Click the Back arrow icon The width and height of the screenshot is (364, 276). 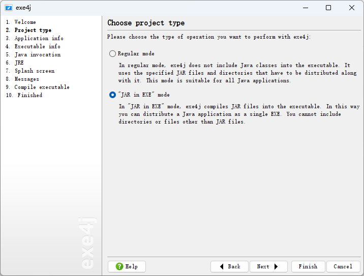pyautogui.click(x=221, y=266)
